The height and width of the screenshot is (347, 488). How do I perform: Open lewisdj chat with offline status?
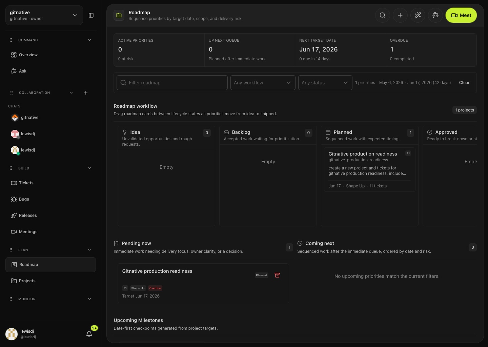coord(50,134)
